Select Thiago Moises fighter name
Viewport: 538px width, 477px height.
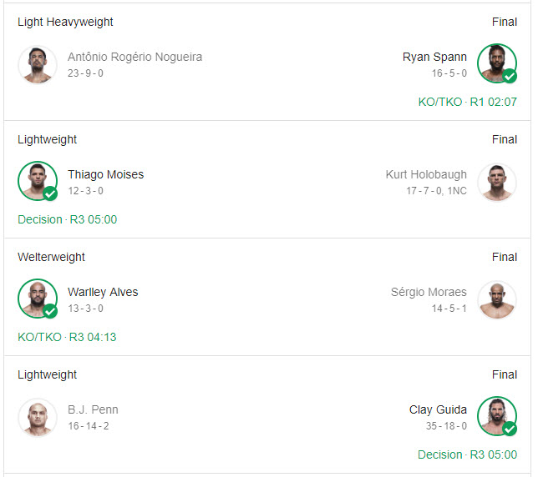[x=105, y=174]
